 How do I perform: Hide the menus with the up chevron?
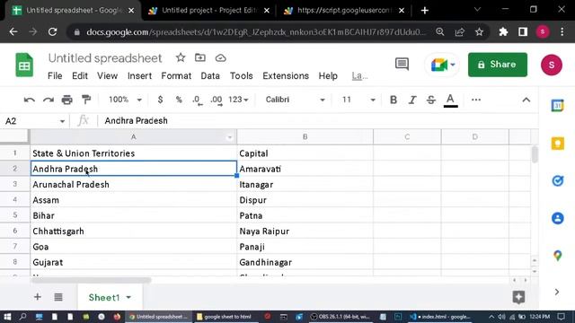tap(526, 100)
